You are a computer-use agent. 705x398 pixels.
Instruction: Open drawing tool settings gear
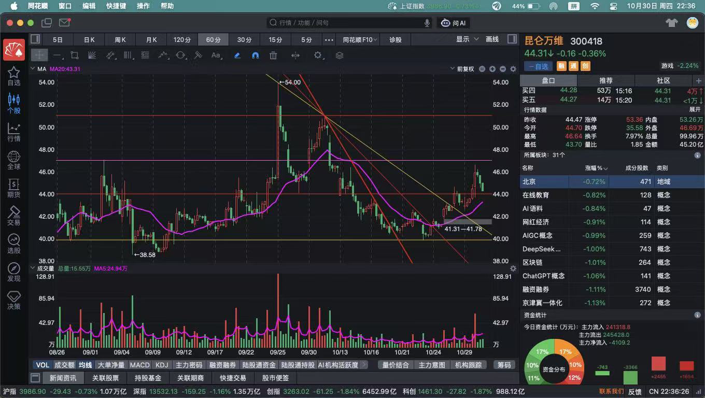coord(318,55)
